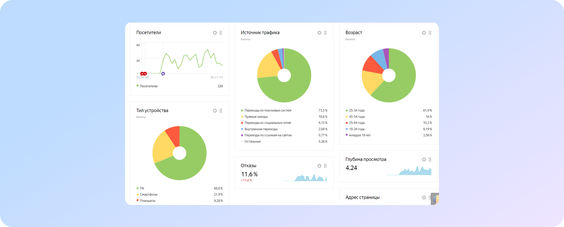
Task: Click the 18-24 года legend row
Action: (x=389, y=129)
